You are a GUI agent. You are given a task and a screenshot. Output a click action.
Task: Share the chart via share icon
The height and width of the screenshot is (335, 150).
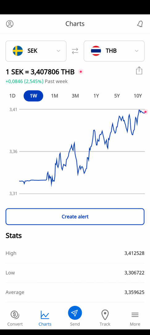[x=139, y=70]
